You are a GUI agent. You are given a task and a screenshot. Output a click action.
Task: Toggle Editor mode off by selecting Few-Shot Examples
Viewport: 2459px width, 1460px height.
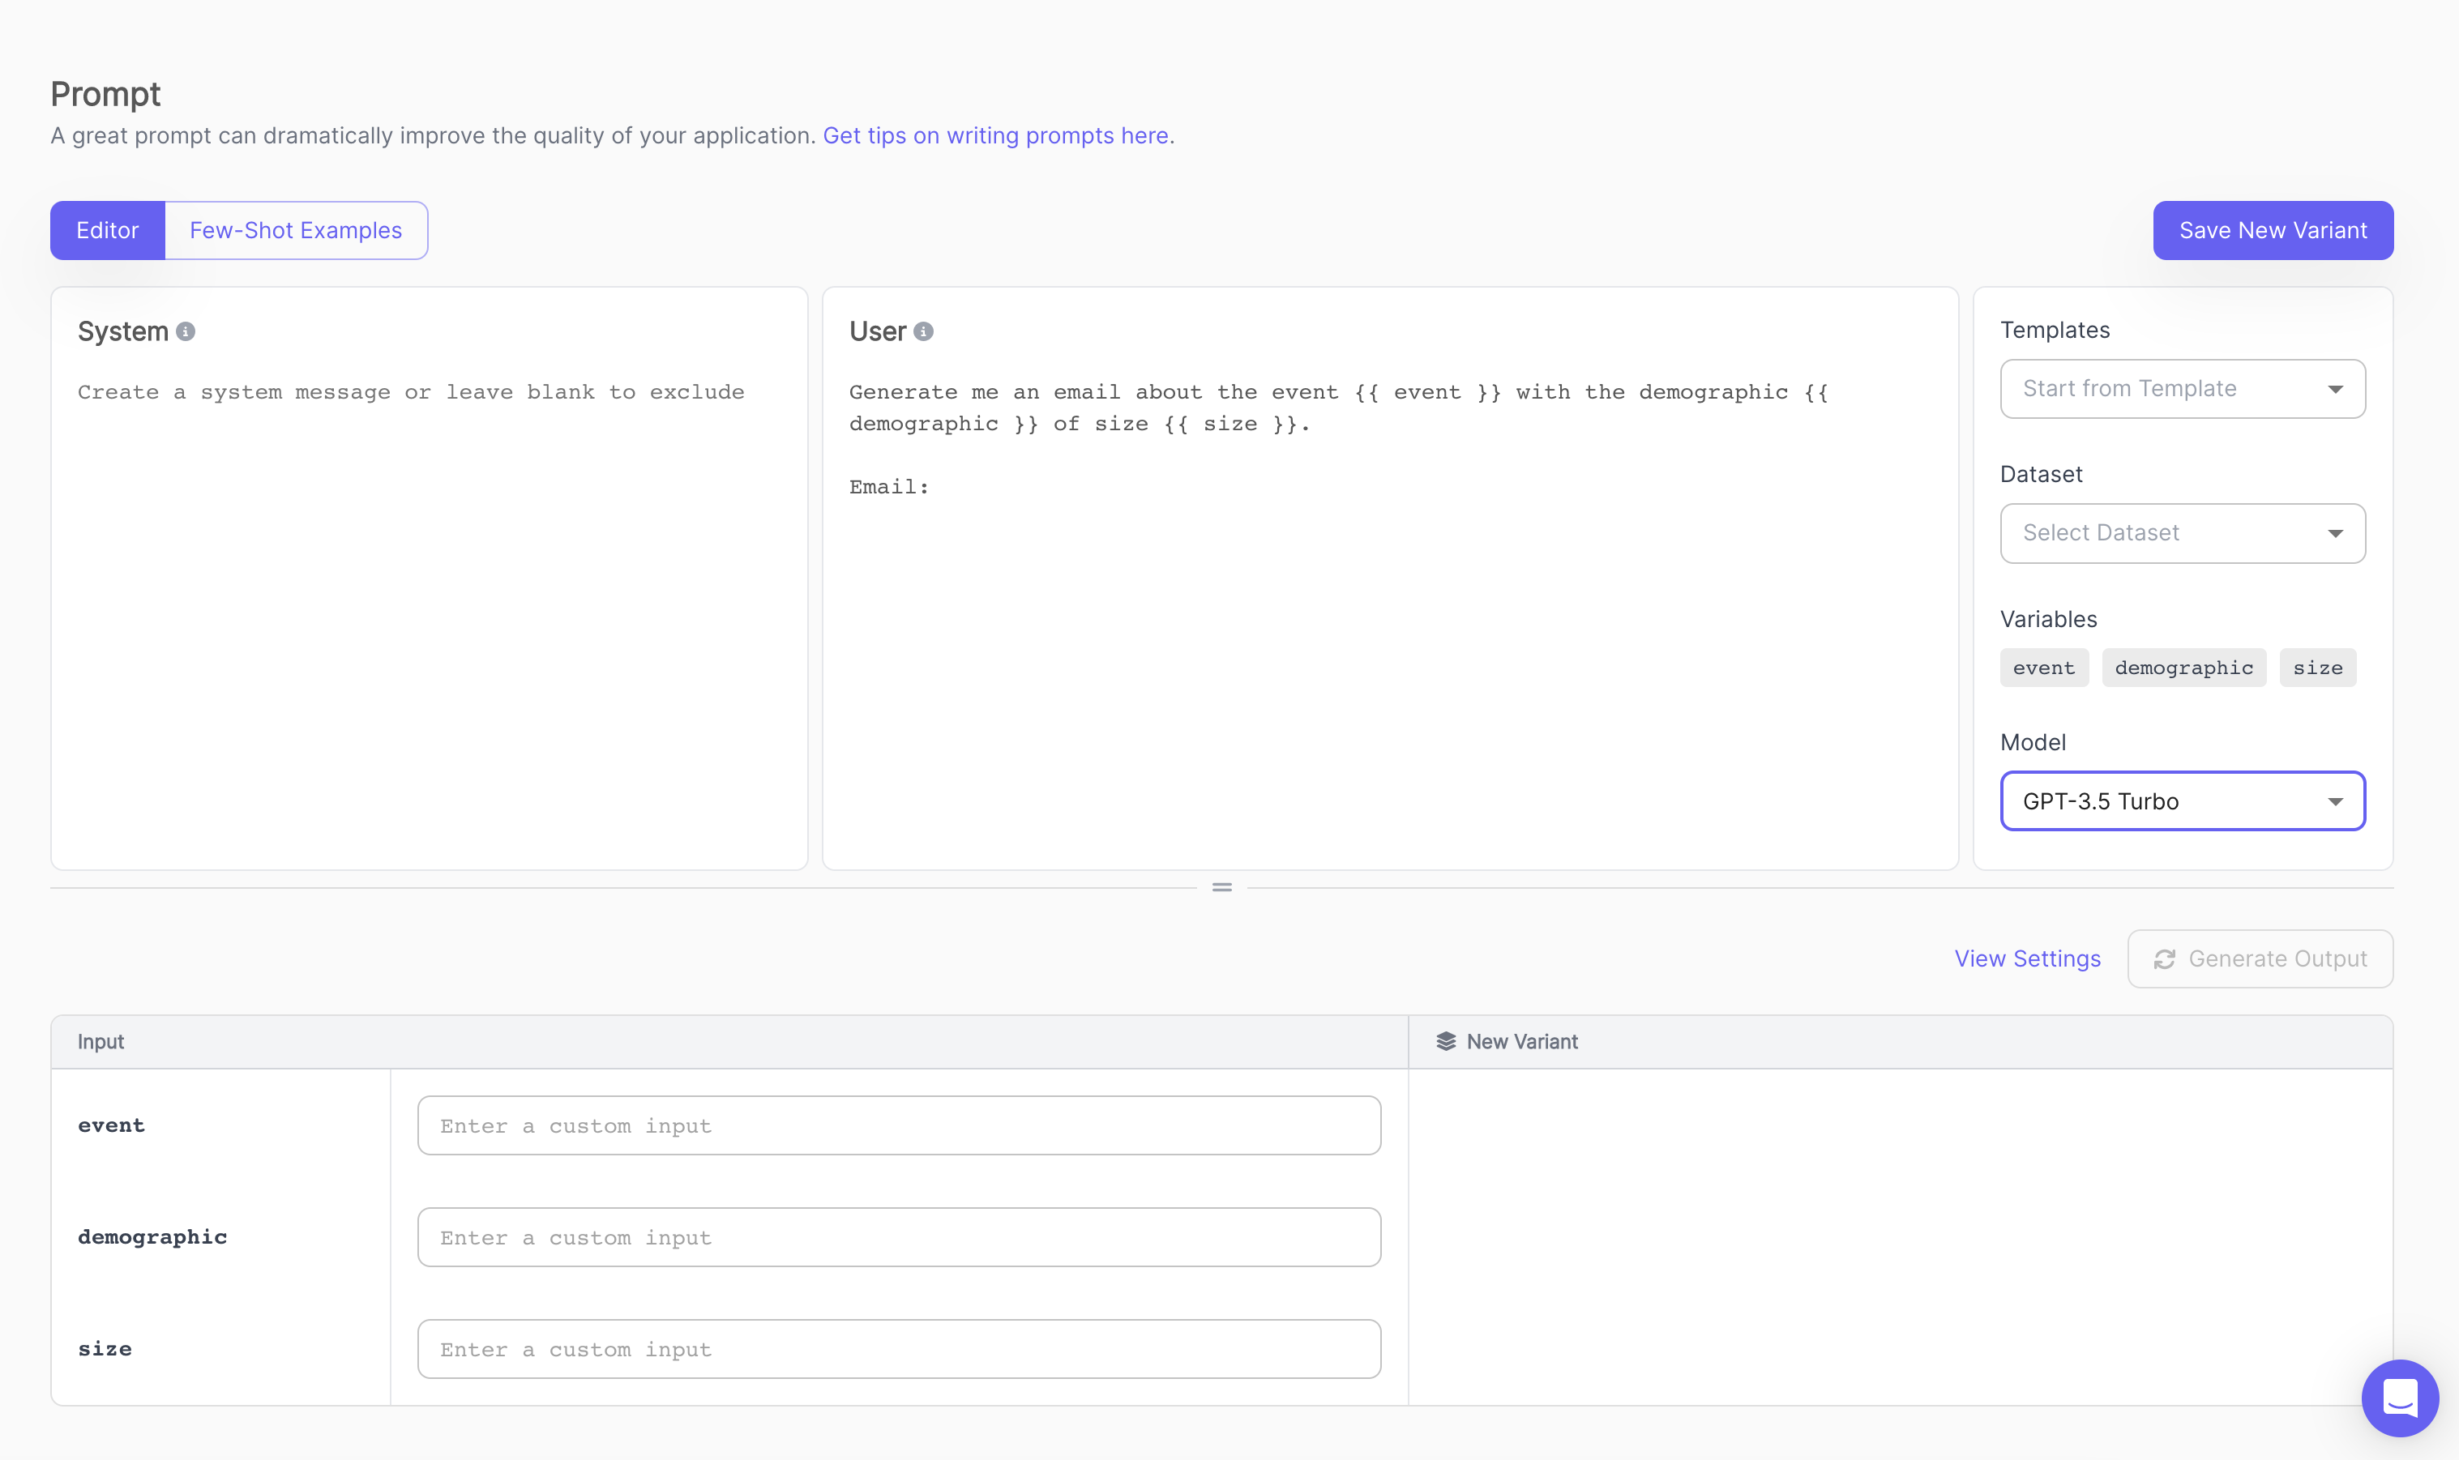pos(295,230)
